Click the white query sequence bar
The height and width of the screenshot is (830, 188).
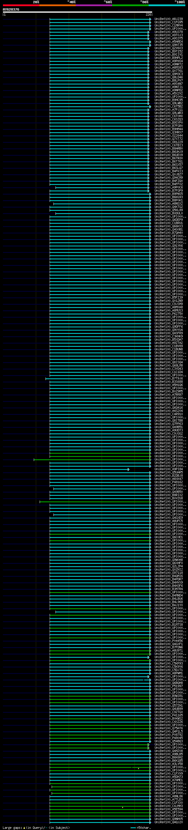tap(78, 12)
